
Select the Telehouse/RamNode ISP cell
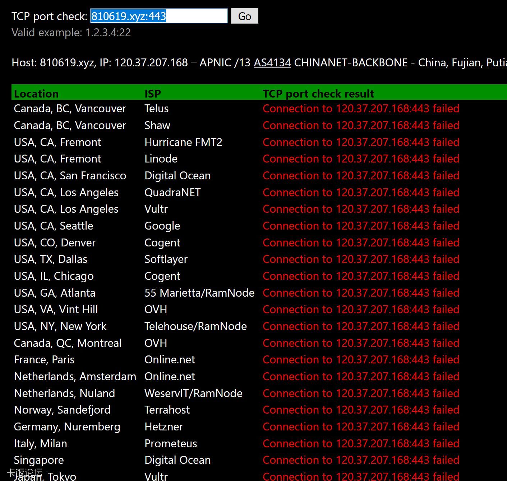[x=195, y=326]
